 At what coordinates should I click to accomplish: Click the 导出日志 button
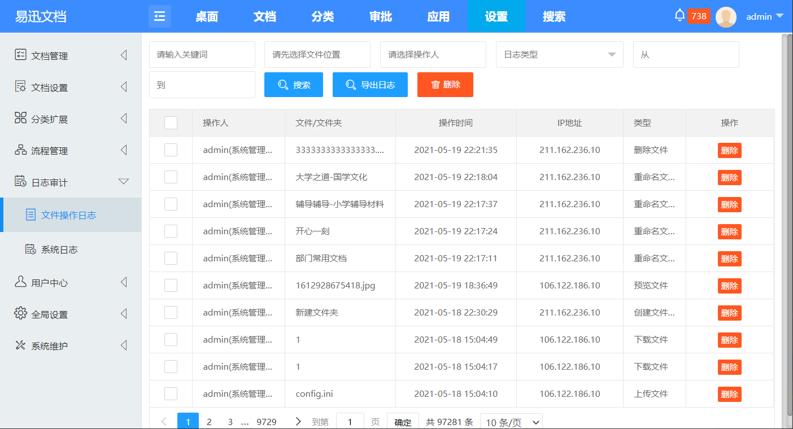(x=370, y=85)
